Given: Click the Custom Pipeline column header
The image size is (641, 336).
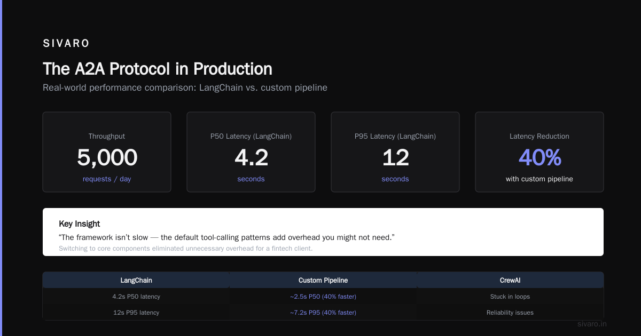Looking at the screenshot, I should [x=323, y=280].
